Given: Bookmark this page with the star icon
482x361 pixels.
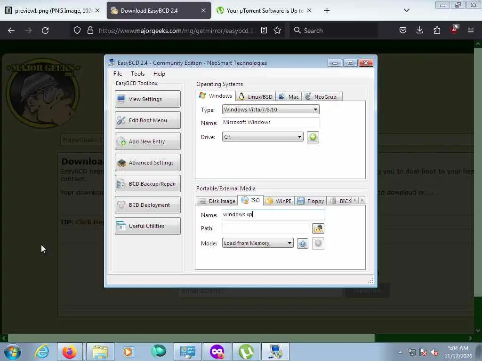Looking at the screenshot, I should pos(277,31).
